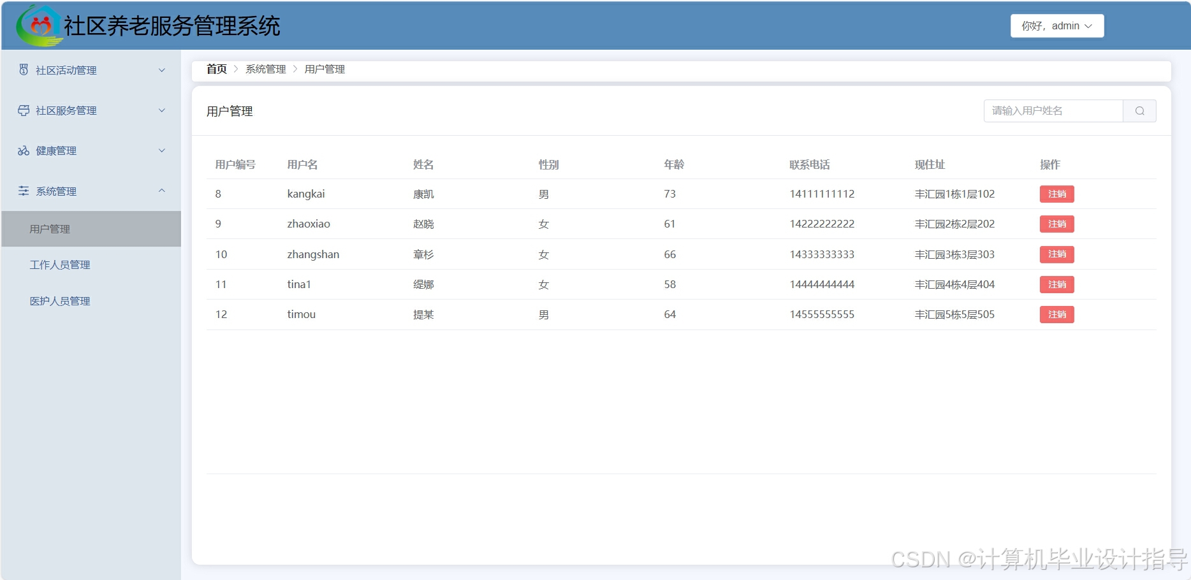The image size is (1191, 580).
Task: Open 工作人员管理 in the sidebar
Action: click(x=91, y=265)
